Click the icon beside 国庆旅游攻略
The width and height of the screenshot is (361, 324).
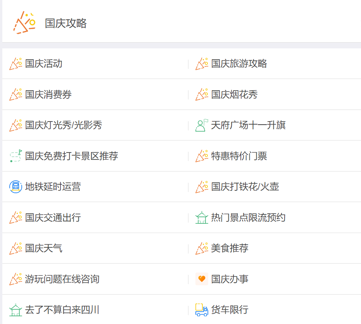[x=202, y=63]
